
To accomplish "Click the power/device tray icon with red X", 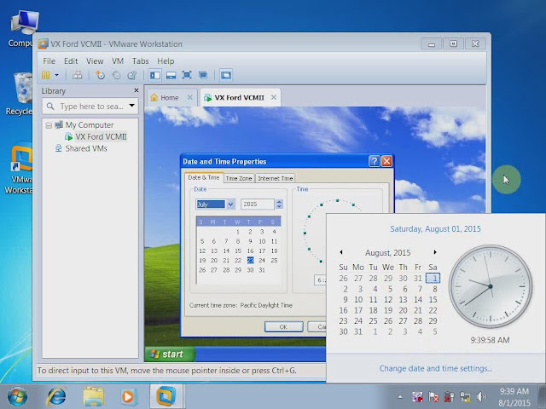I will 450,397.
